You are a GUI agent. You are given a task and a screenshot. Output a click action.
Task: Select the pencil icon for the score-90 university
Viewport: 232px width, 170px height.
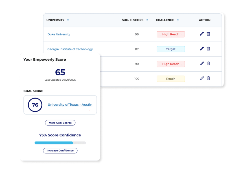pyautogui.click(x=202, y=64)
